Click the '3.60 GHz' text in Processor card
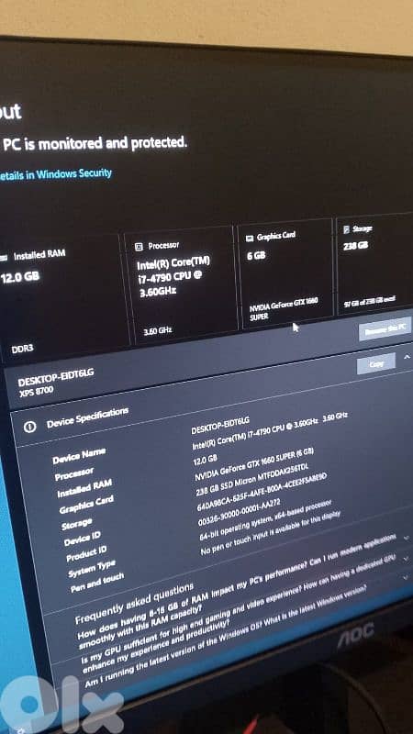This screenshot has height=734, width=413. click(158, 331)
